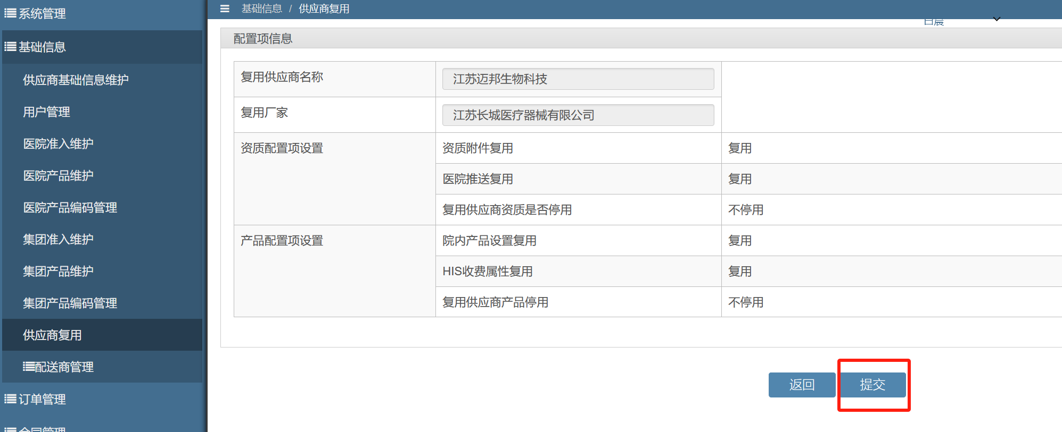The width and height of the screenshot is (1062, 432).
Task: Click the 复用 value for 院内产品设置复用
Action: click(740, 241)
